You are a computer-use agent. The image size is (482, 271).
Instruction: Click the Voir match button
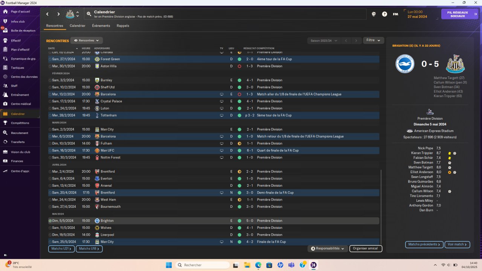click(x=458, y=244)
